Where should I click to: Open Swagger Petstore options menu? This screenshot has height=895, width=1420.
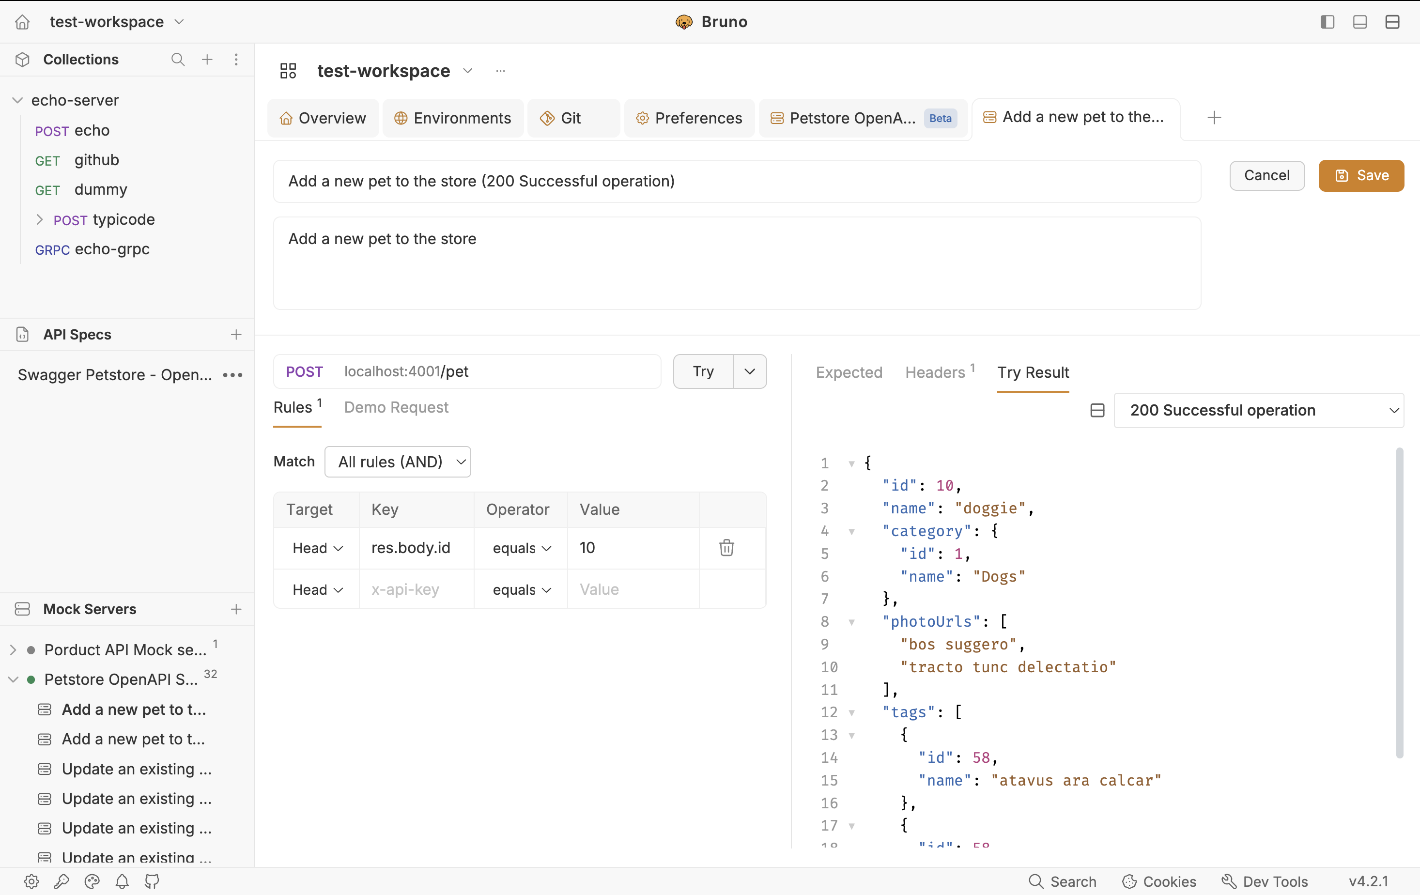(x=232, y=375)
